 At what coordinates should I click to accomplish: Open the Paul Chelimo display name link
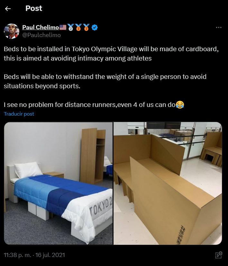pos(41,27)
